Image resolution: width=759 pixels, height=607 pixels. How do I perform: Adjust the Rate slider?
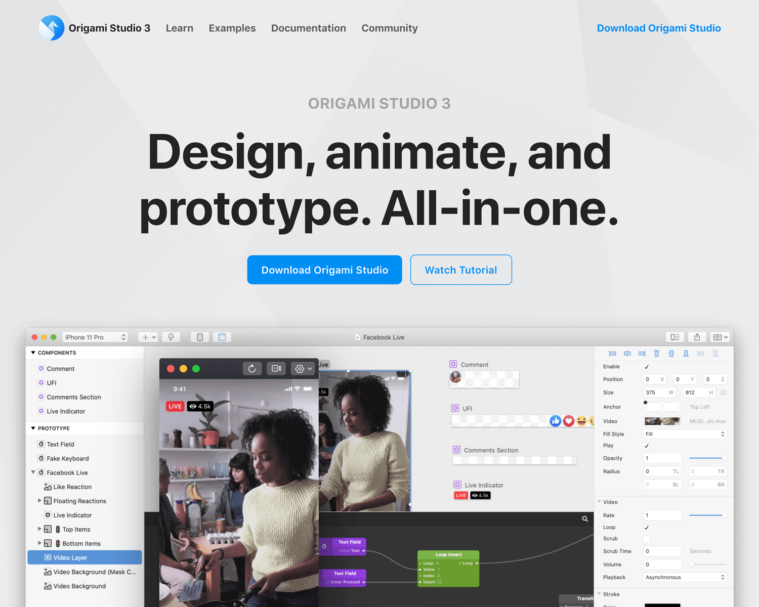(x=707, y=515)
